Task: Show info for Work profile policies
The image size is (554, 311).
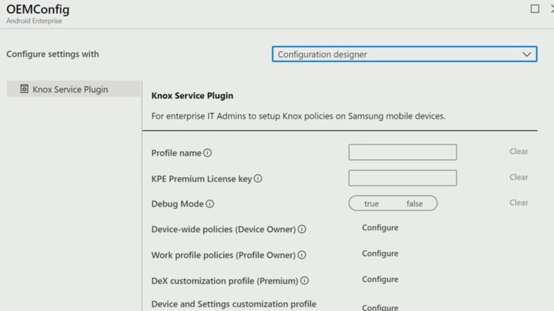Action: click(302, 255)
